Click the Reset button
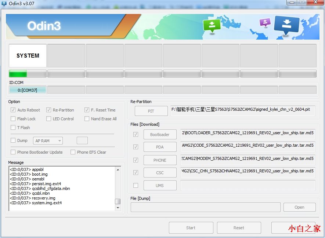Image resolution: width=325 pixels, height=238 pixels. click(x=239, y=228)
